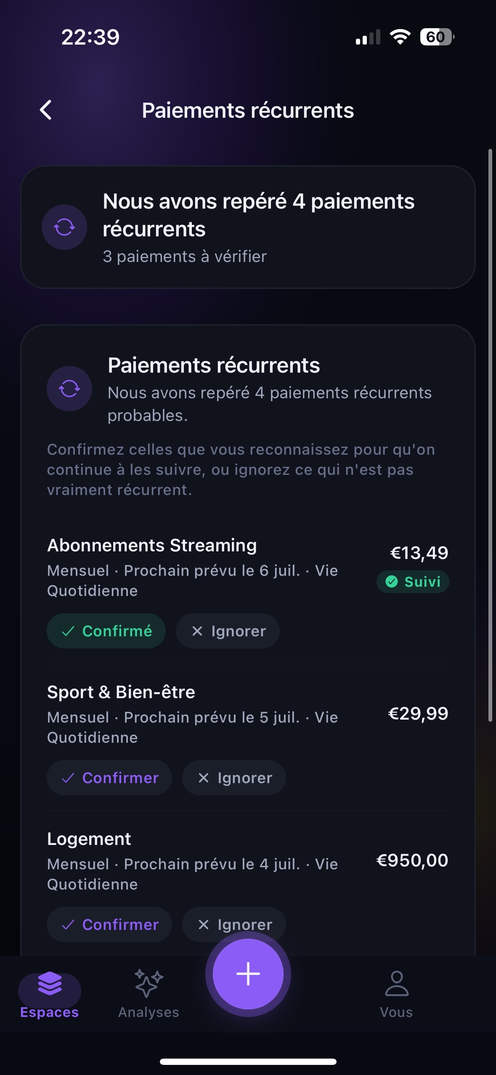The height and width of the screenshot is (1075, 496).
Task: Confirm the Sport & Bien-être payment
Action: click(x=109, y=778)
